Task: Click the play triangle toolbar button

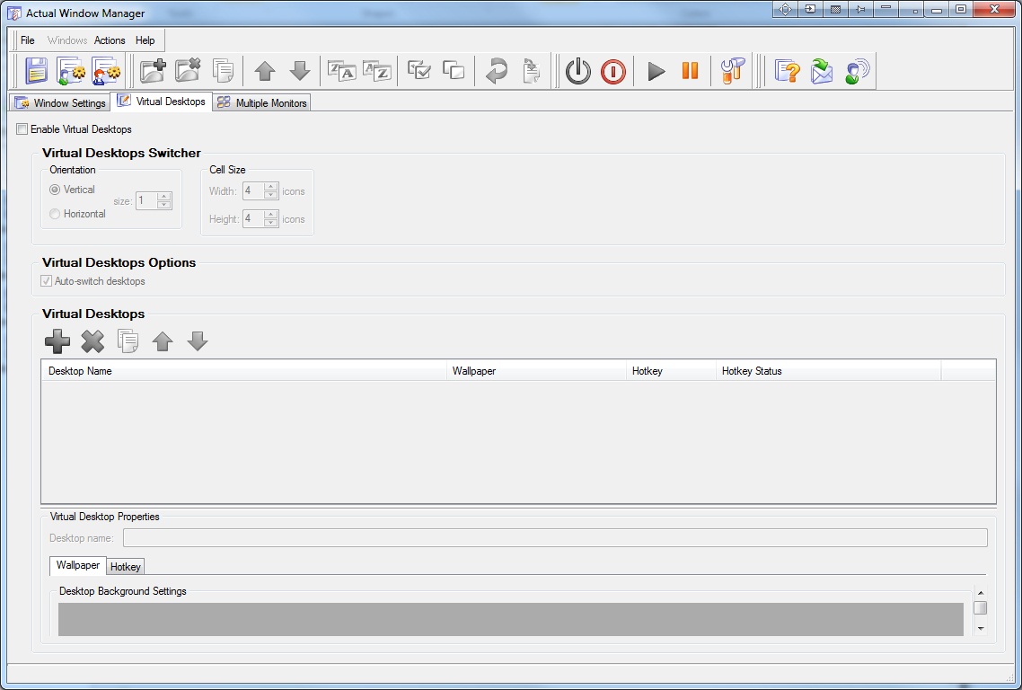Action: 656,71
